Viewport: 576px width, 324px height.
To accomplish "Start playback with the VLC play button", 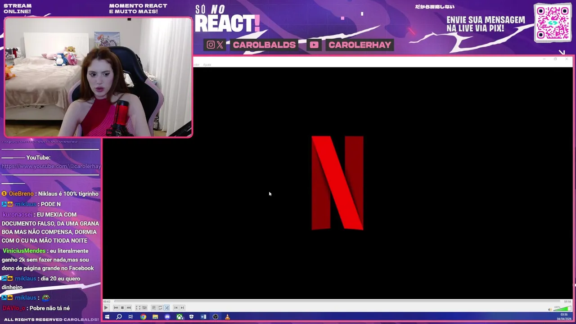I will click(x=106, y=308).
